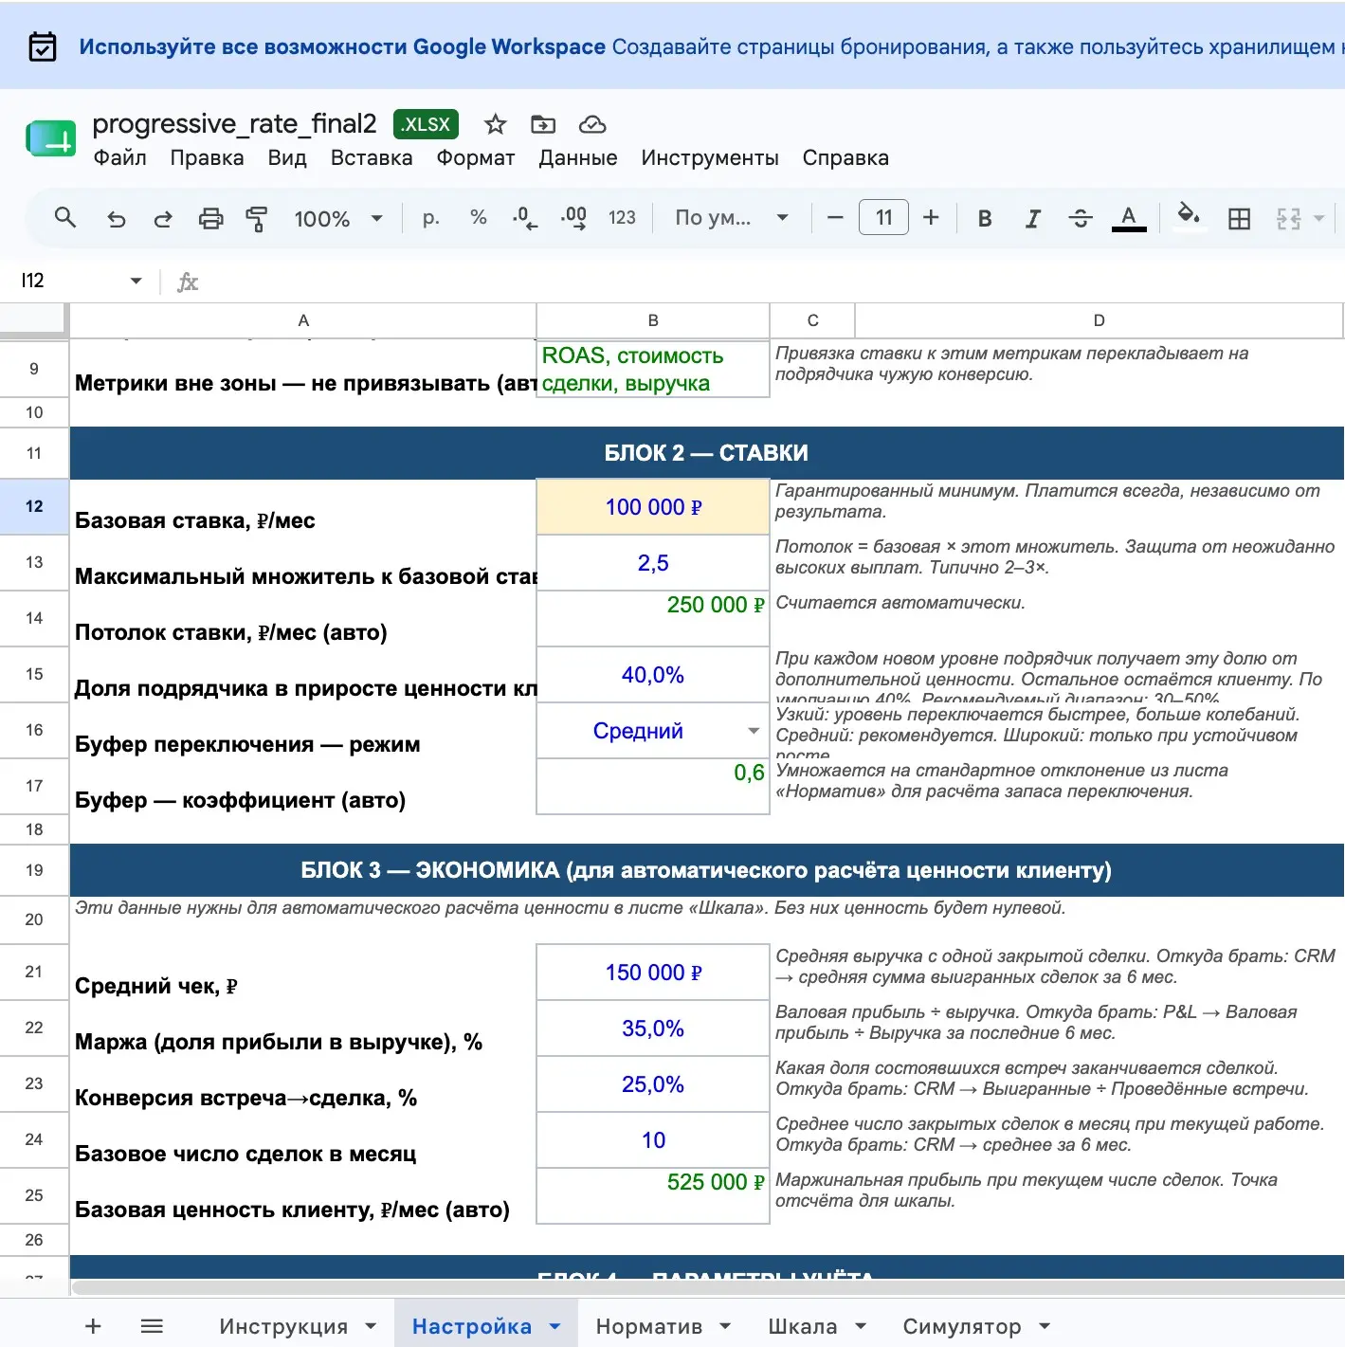The image size is (1345, 1347).
Task: Decrease decimal places
Action: click(525, 218)
